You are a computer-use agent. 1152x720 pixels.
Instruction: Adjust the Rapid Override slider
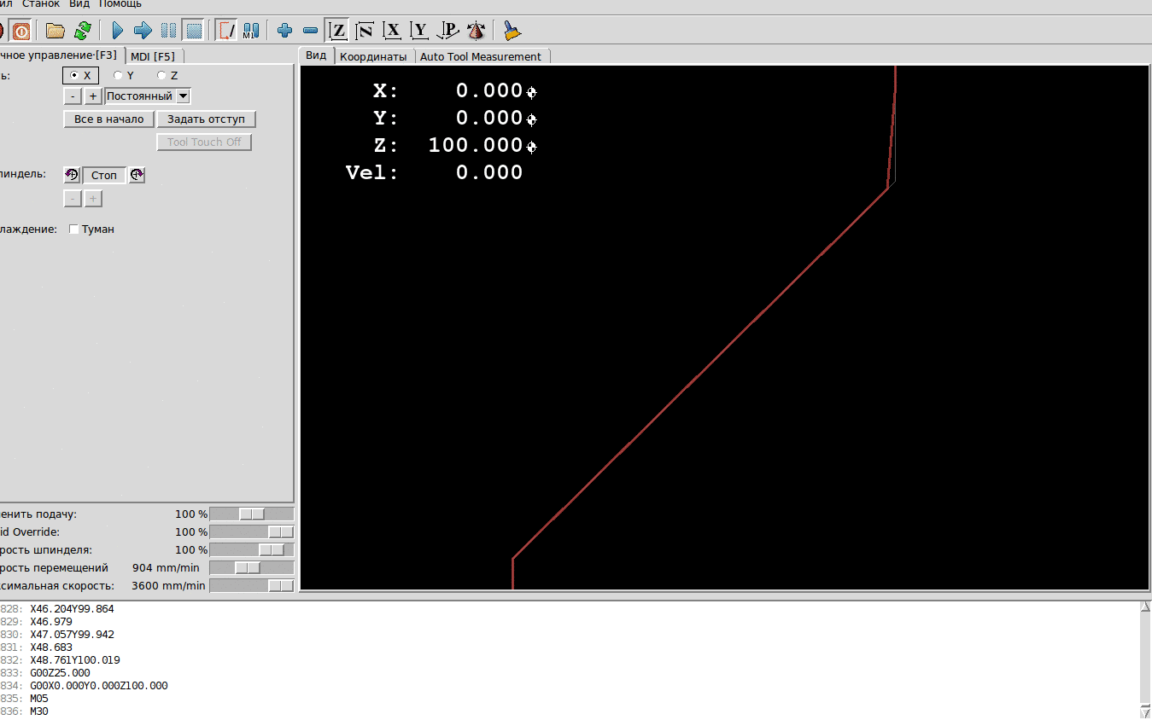coord(252,532)
